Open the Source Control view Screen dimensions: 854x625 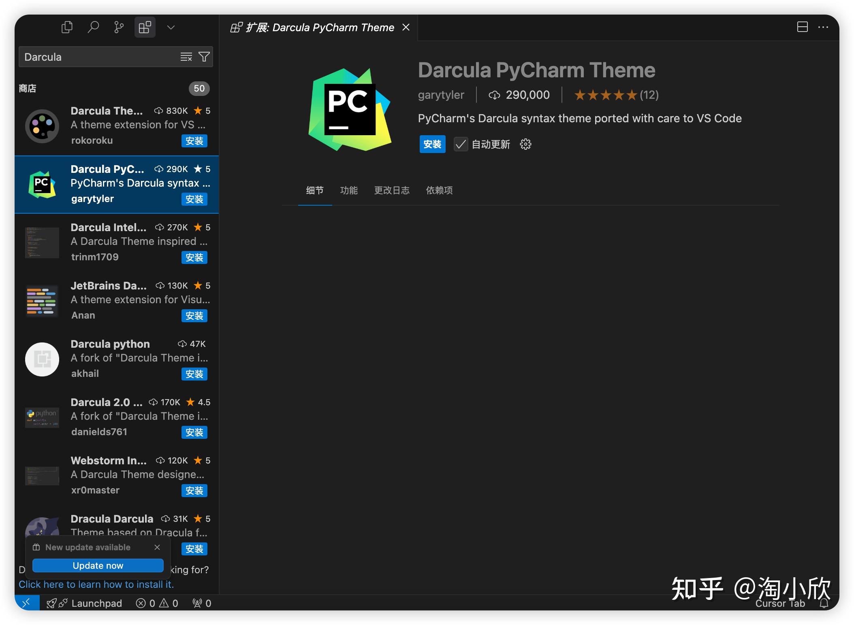(119, 27)
